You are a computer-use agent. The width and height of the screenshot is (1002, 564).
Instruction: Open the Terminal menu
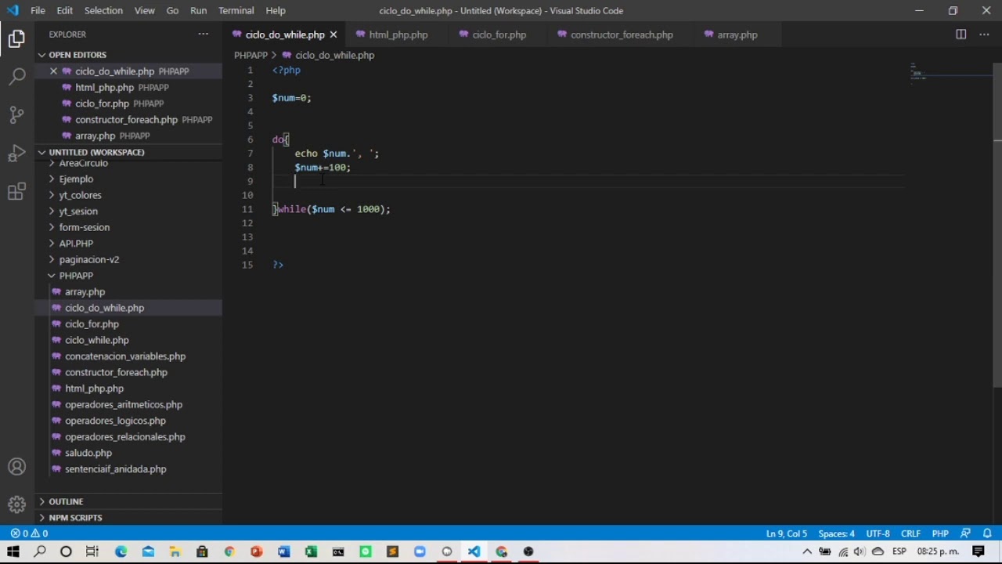pos(236,10)
